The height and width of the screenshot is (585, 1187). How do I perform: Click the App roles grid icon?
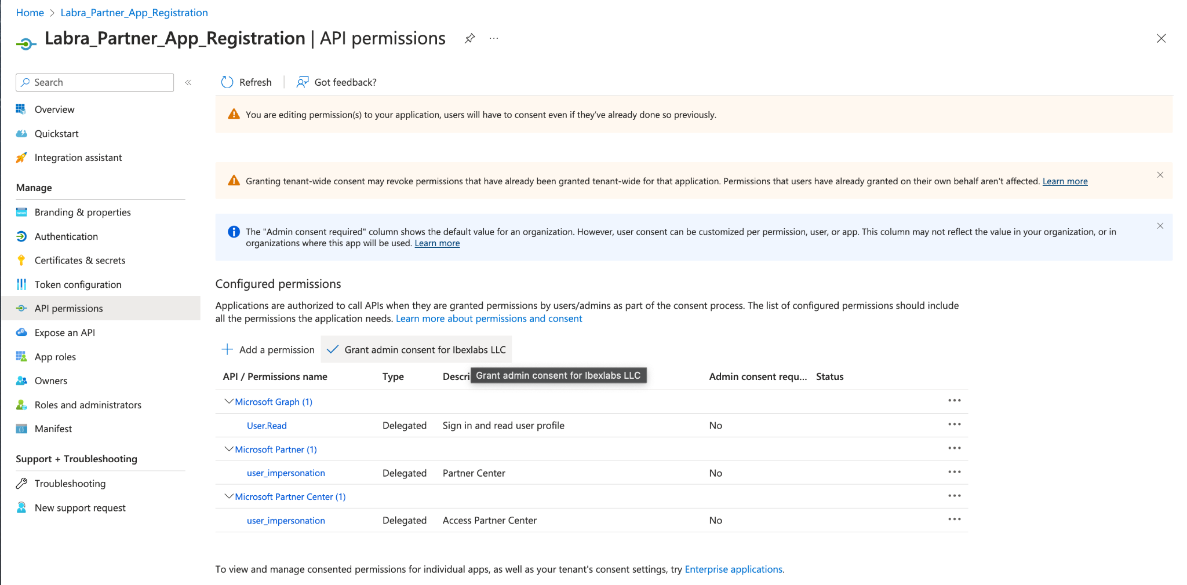(21, 357)
